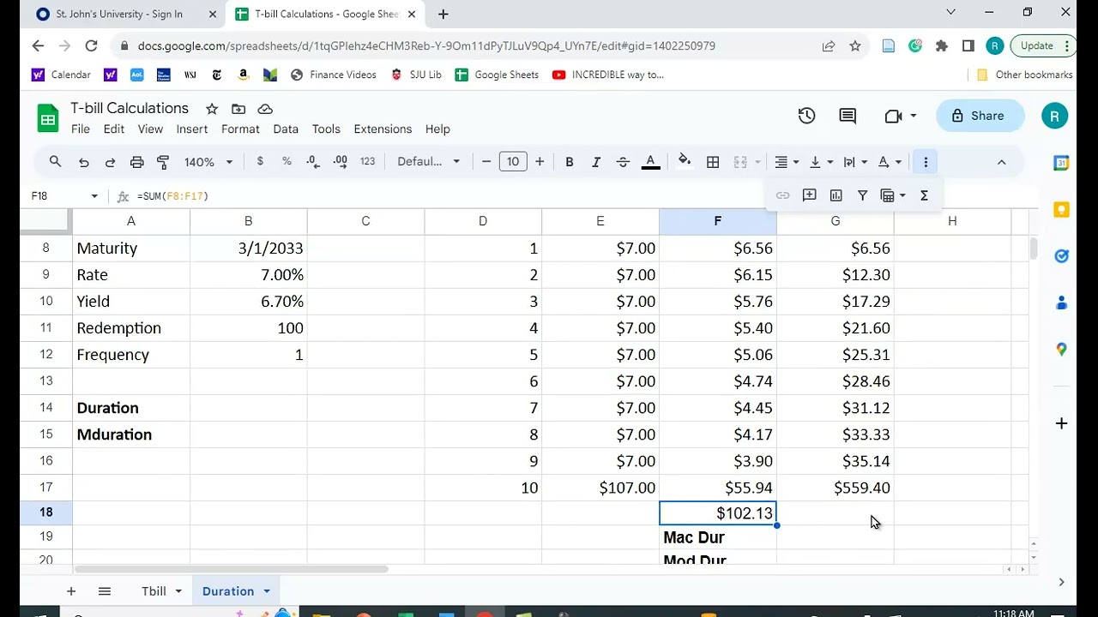This screenshot has width=1098, height=617.
Task: Open the functions sigma menu
Action: [924, 195]
